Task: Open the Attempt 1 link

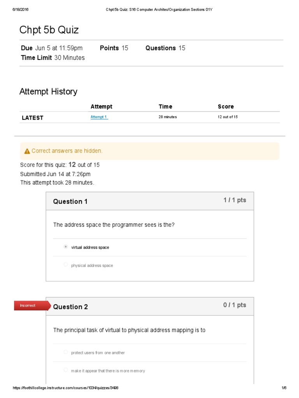Action: click(x=99, y=117)
